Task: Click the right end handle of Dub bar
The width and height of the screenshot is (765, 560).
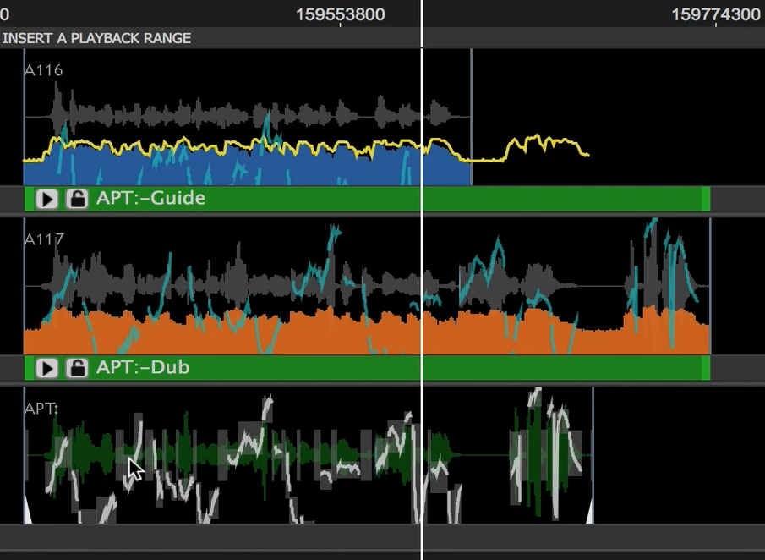Action: [706, 368]
